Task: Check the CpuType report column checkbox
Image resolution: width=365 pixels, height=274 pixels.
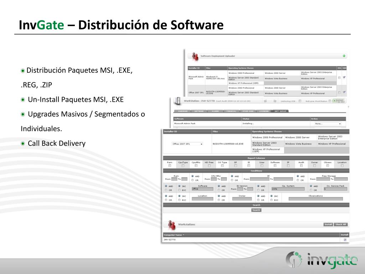Action: (183, 166)
